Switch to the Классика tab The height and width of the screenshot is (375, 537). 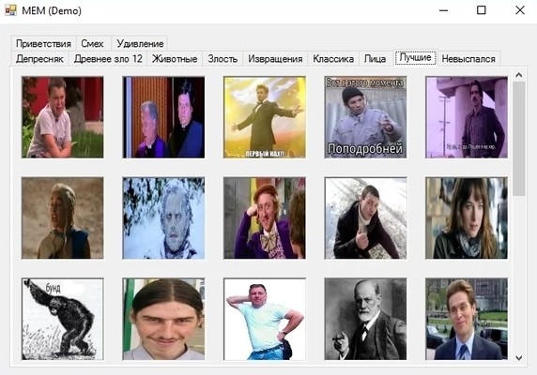(333, 59)
